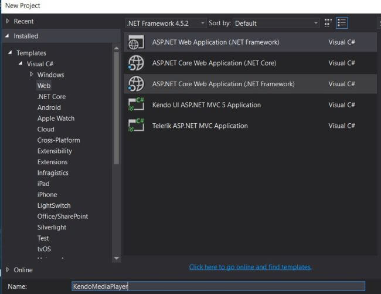Click Telerik ASP.NET MVC template icon

tap(136, 126)
